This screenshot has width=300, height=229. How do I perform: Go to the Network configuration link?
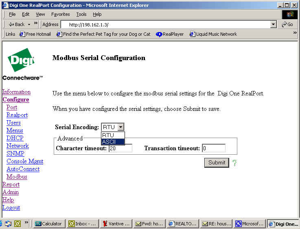18,146
